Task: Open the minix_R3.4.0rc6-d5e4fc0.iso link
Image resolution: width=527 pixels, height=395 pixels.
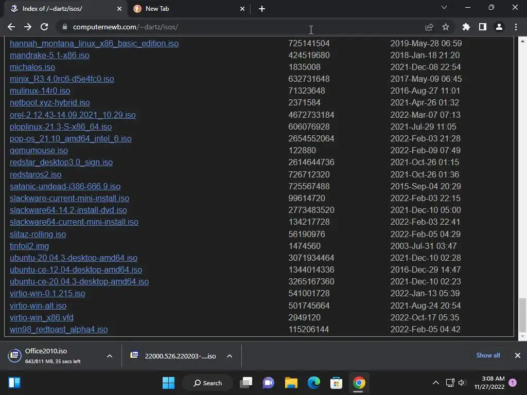Action: coord(62,79)
